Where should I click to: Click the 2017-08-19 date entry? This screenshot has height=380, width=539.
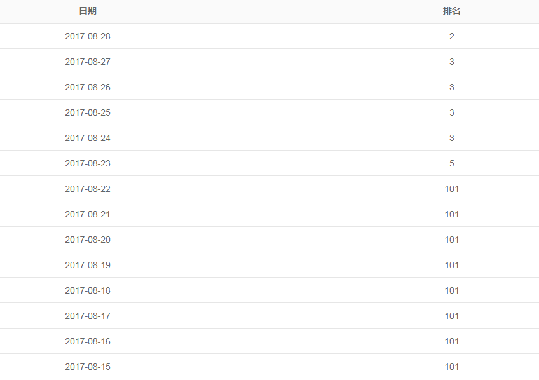coord(88,265)
